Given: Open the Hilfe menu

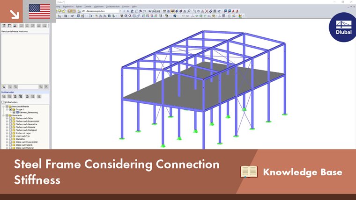Looking at the screenshot, I should pos(134,7).
